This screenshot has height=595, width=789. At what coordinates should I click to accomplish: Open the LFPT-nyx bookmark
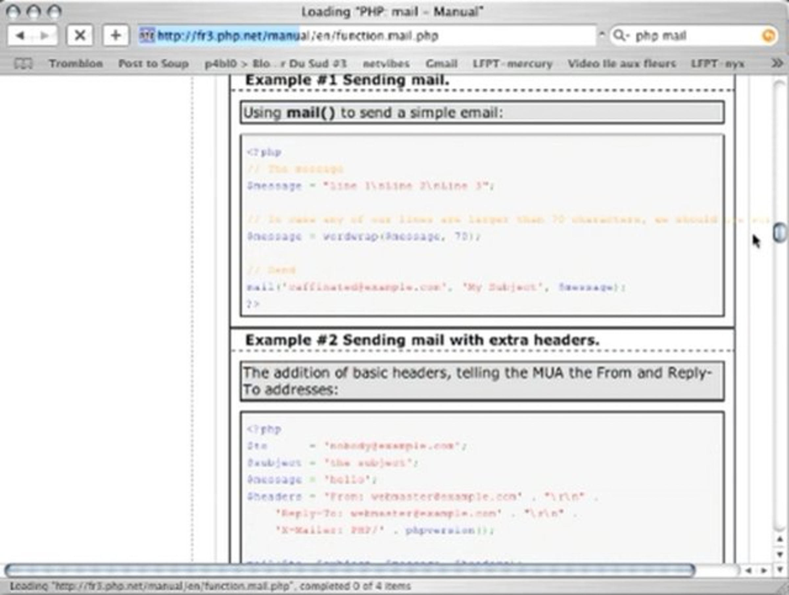click(718, 64)
